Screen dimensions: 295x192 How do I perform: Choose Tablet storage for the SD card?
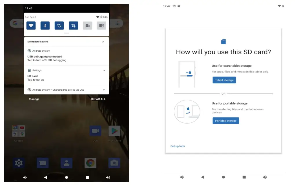[x=224, y=80]
